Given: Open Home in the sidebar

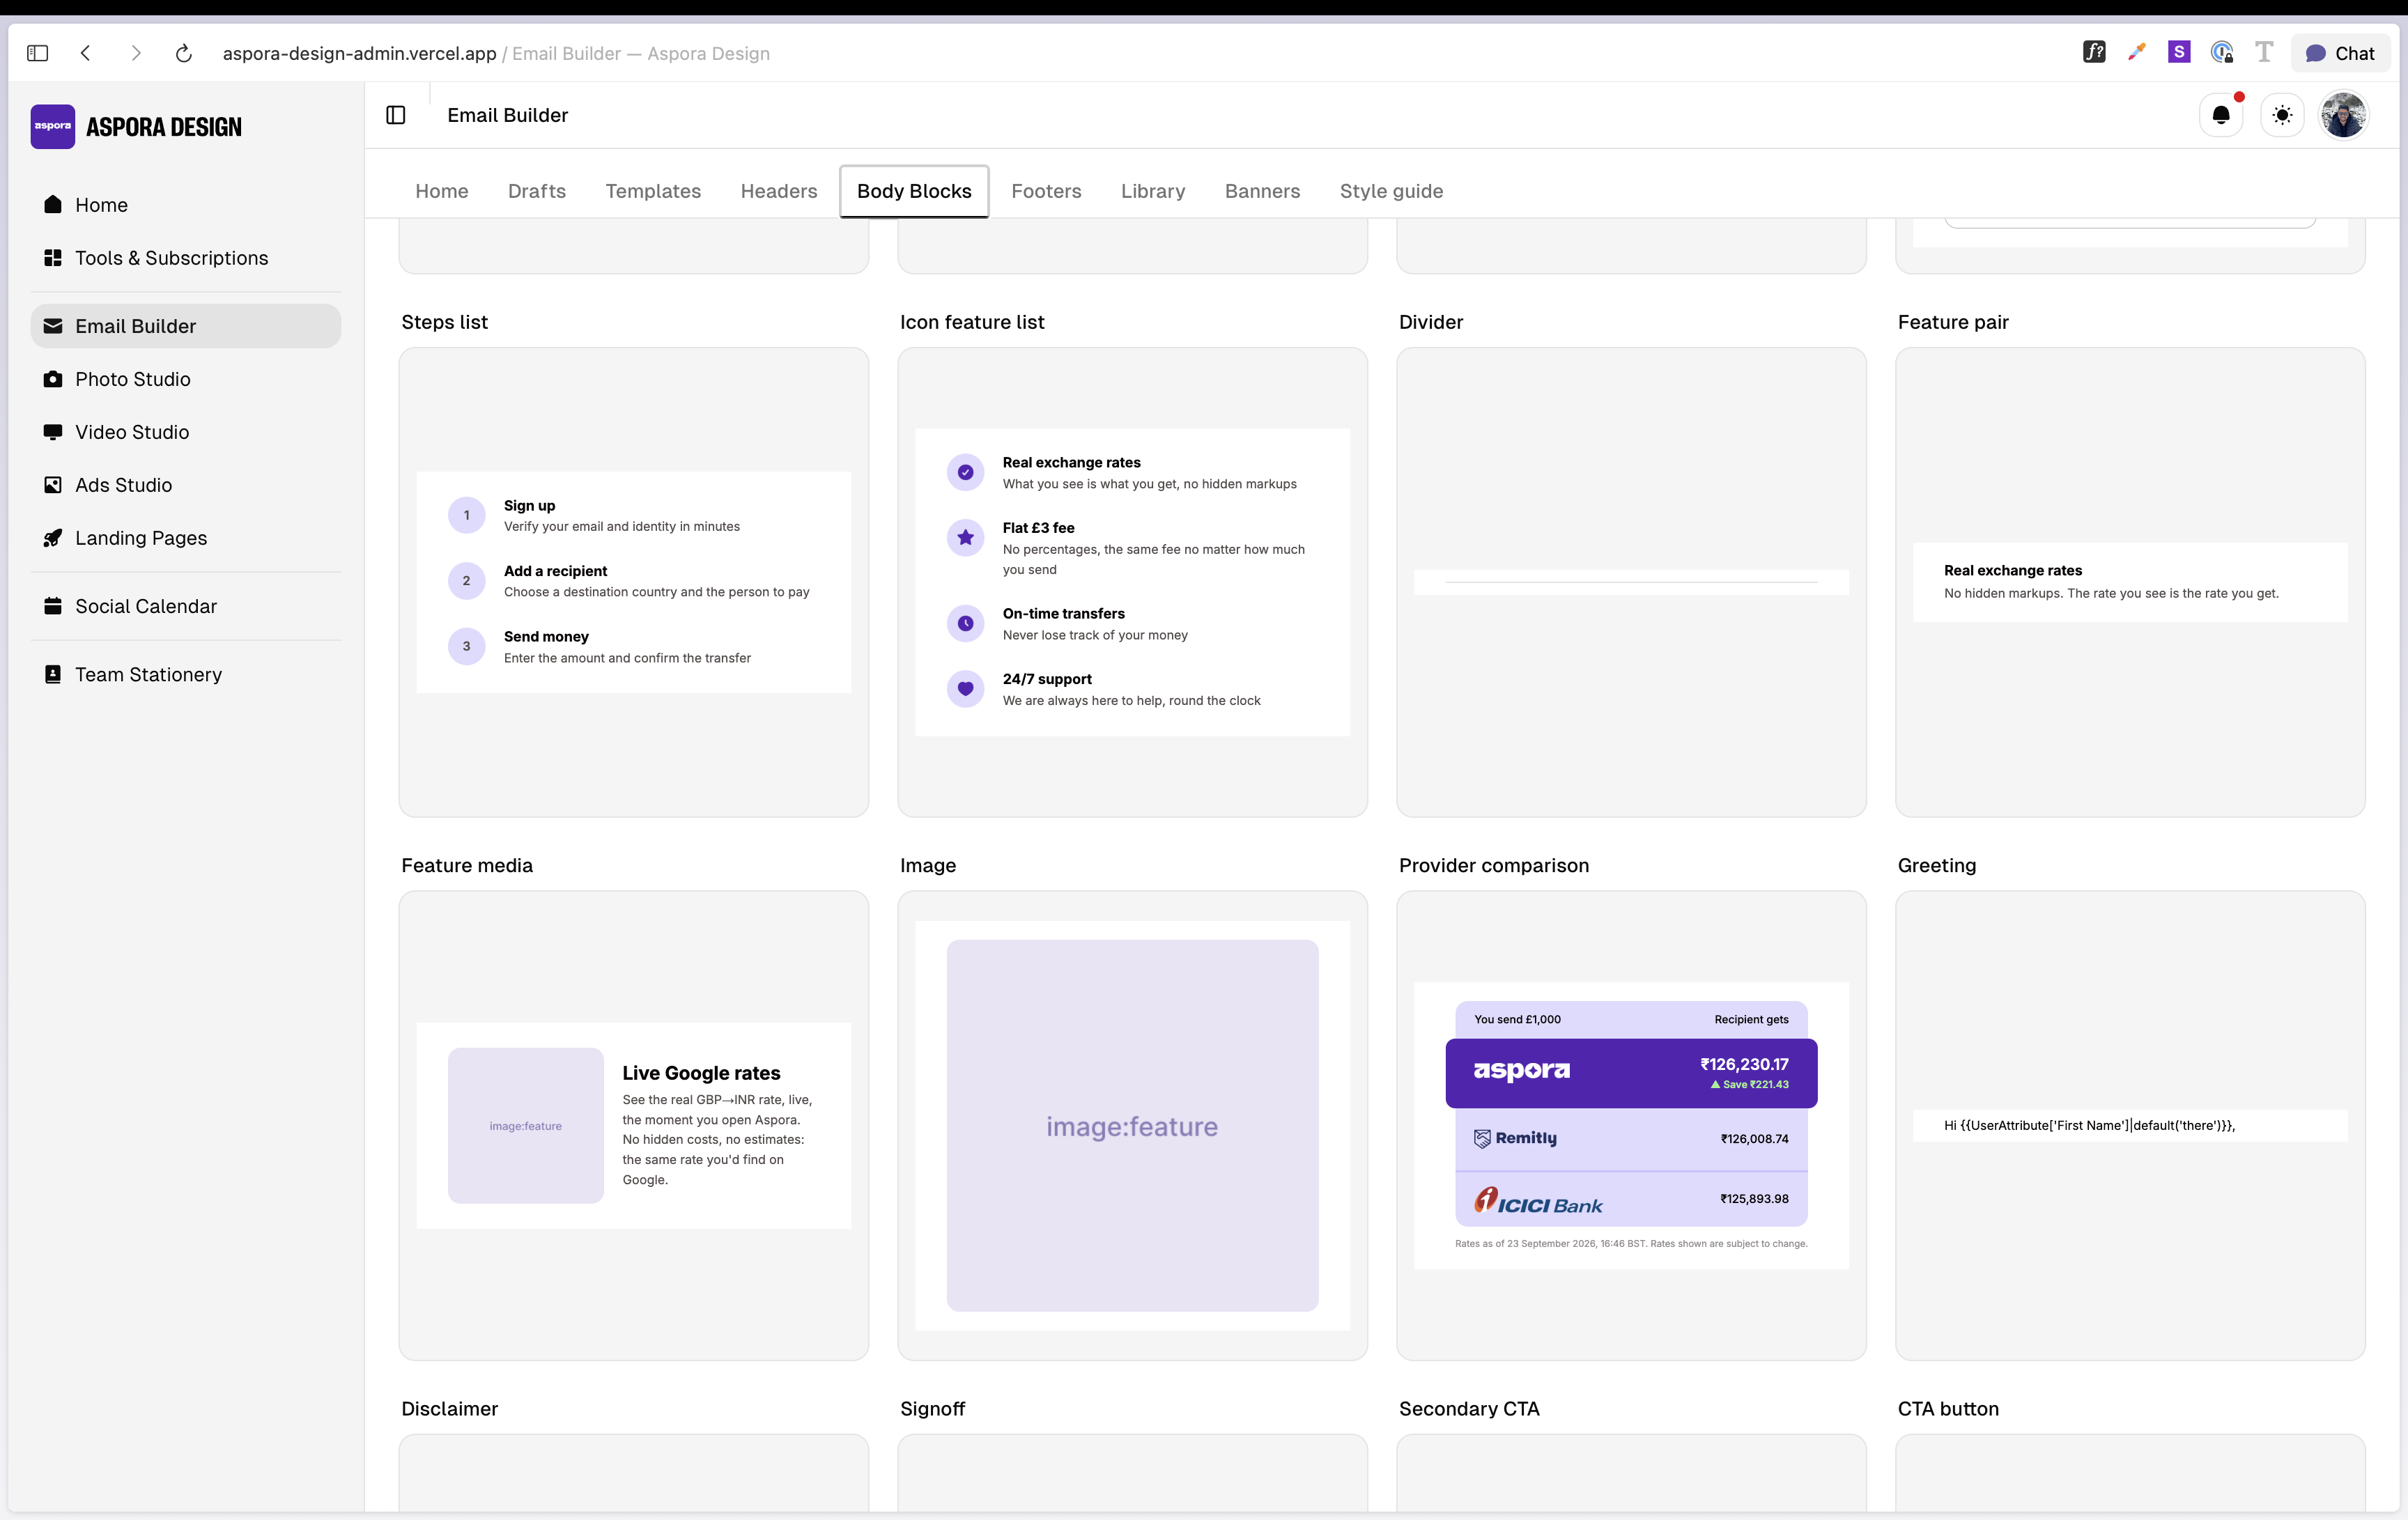Looking at the screenshot, I should (x=186, y=205).
